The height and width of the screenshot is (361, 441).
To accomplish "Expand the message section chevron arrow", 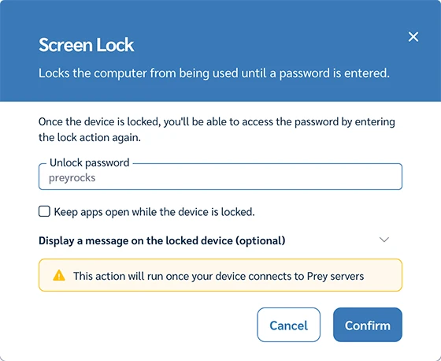I will click(x=384, y=240).
